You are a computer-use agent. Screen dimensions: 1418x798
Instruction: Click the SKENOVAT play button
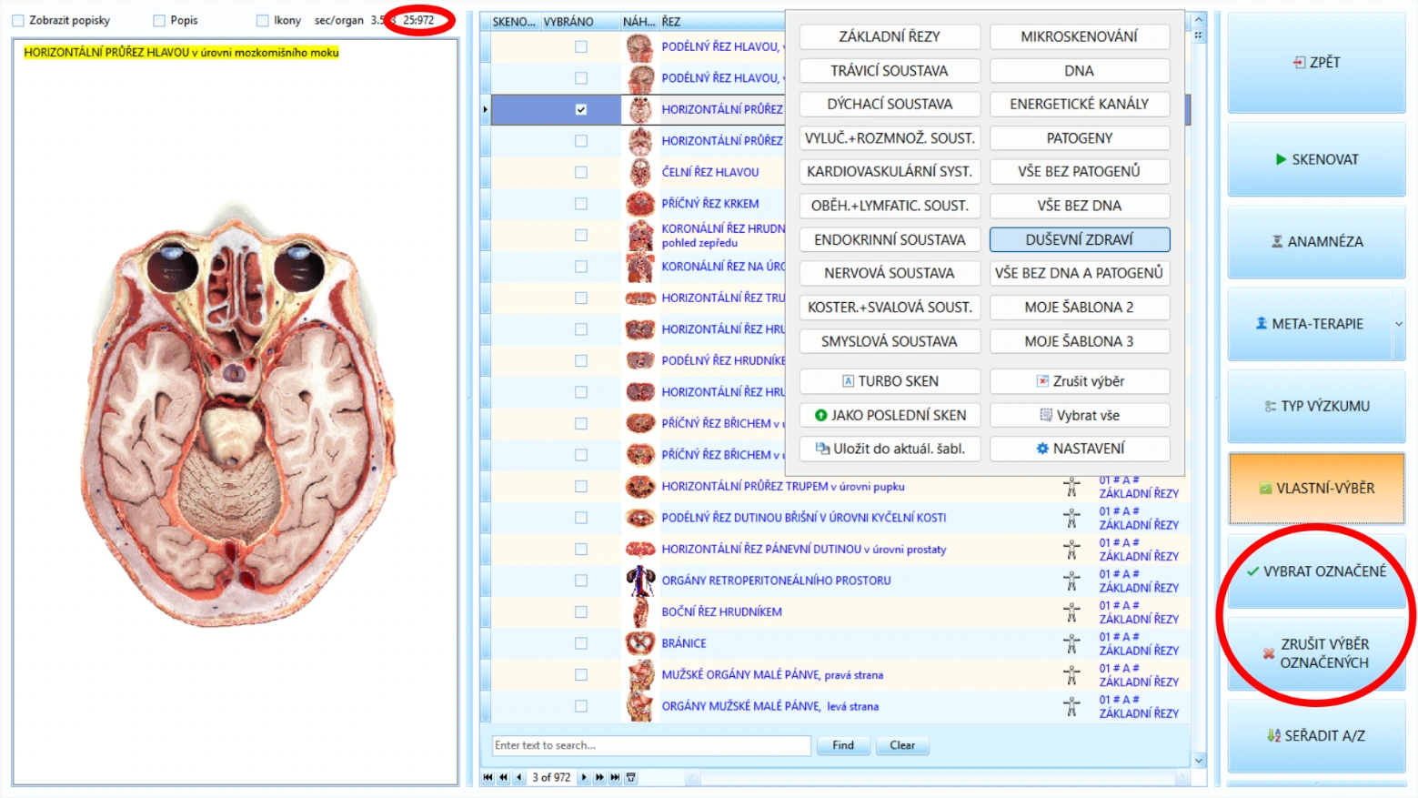[x=1316, y=159]
